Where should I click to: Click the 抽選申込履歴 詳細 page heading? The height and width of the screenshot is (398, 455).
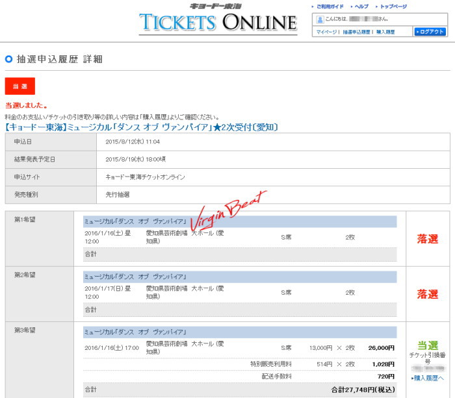click(x=60, y=59)
